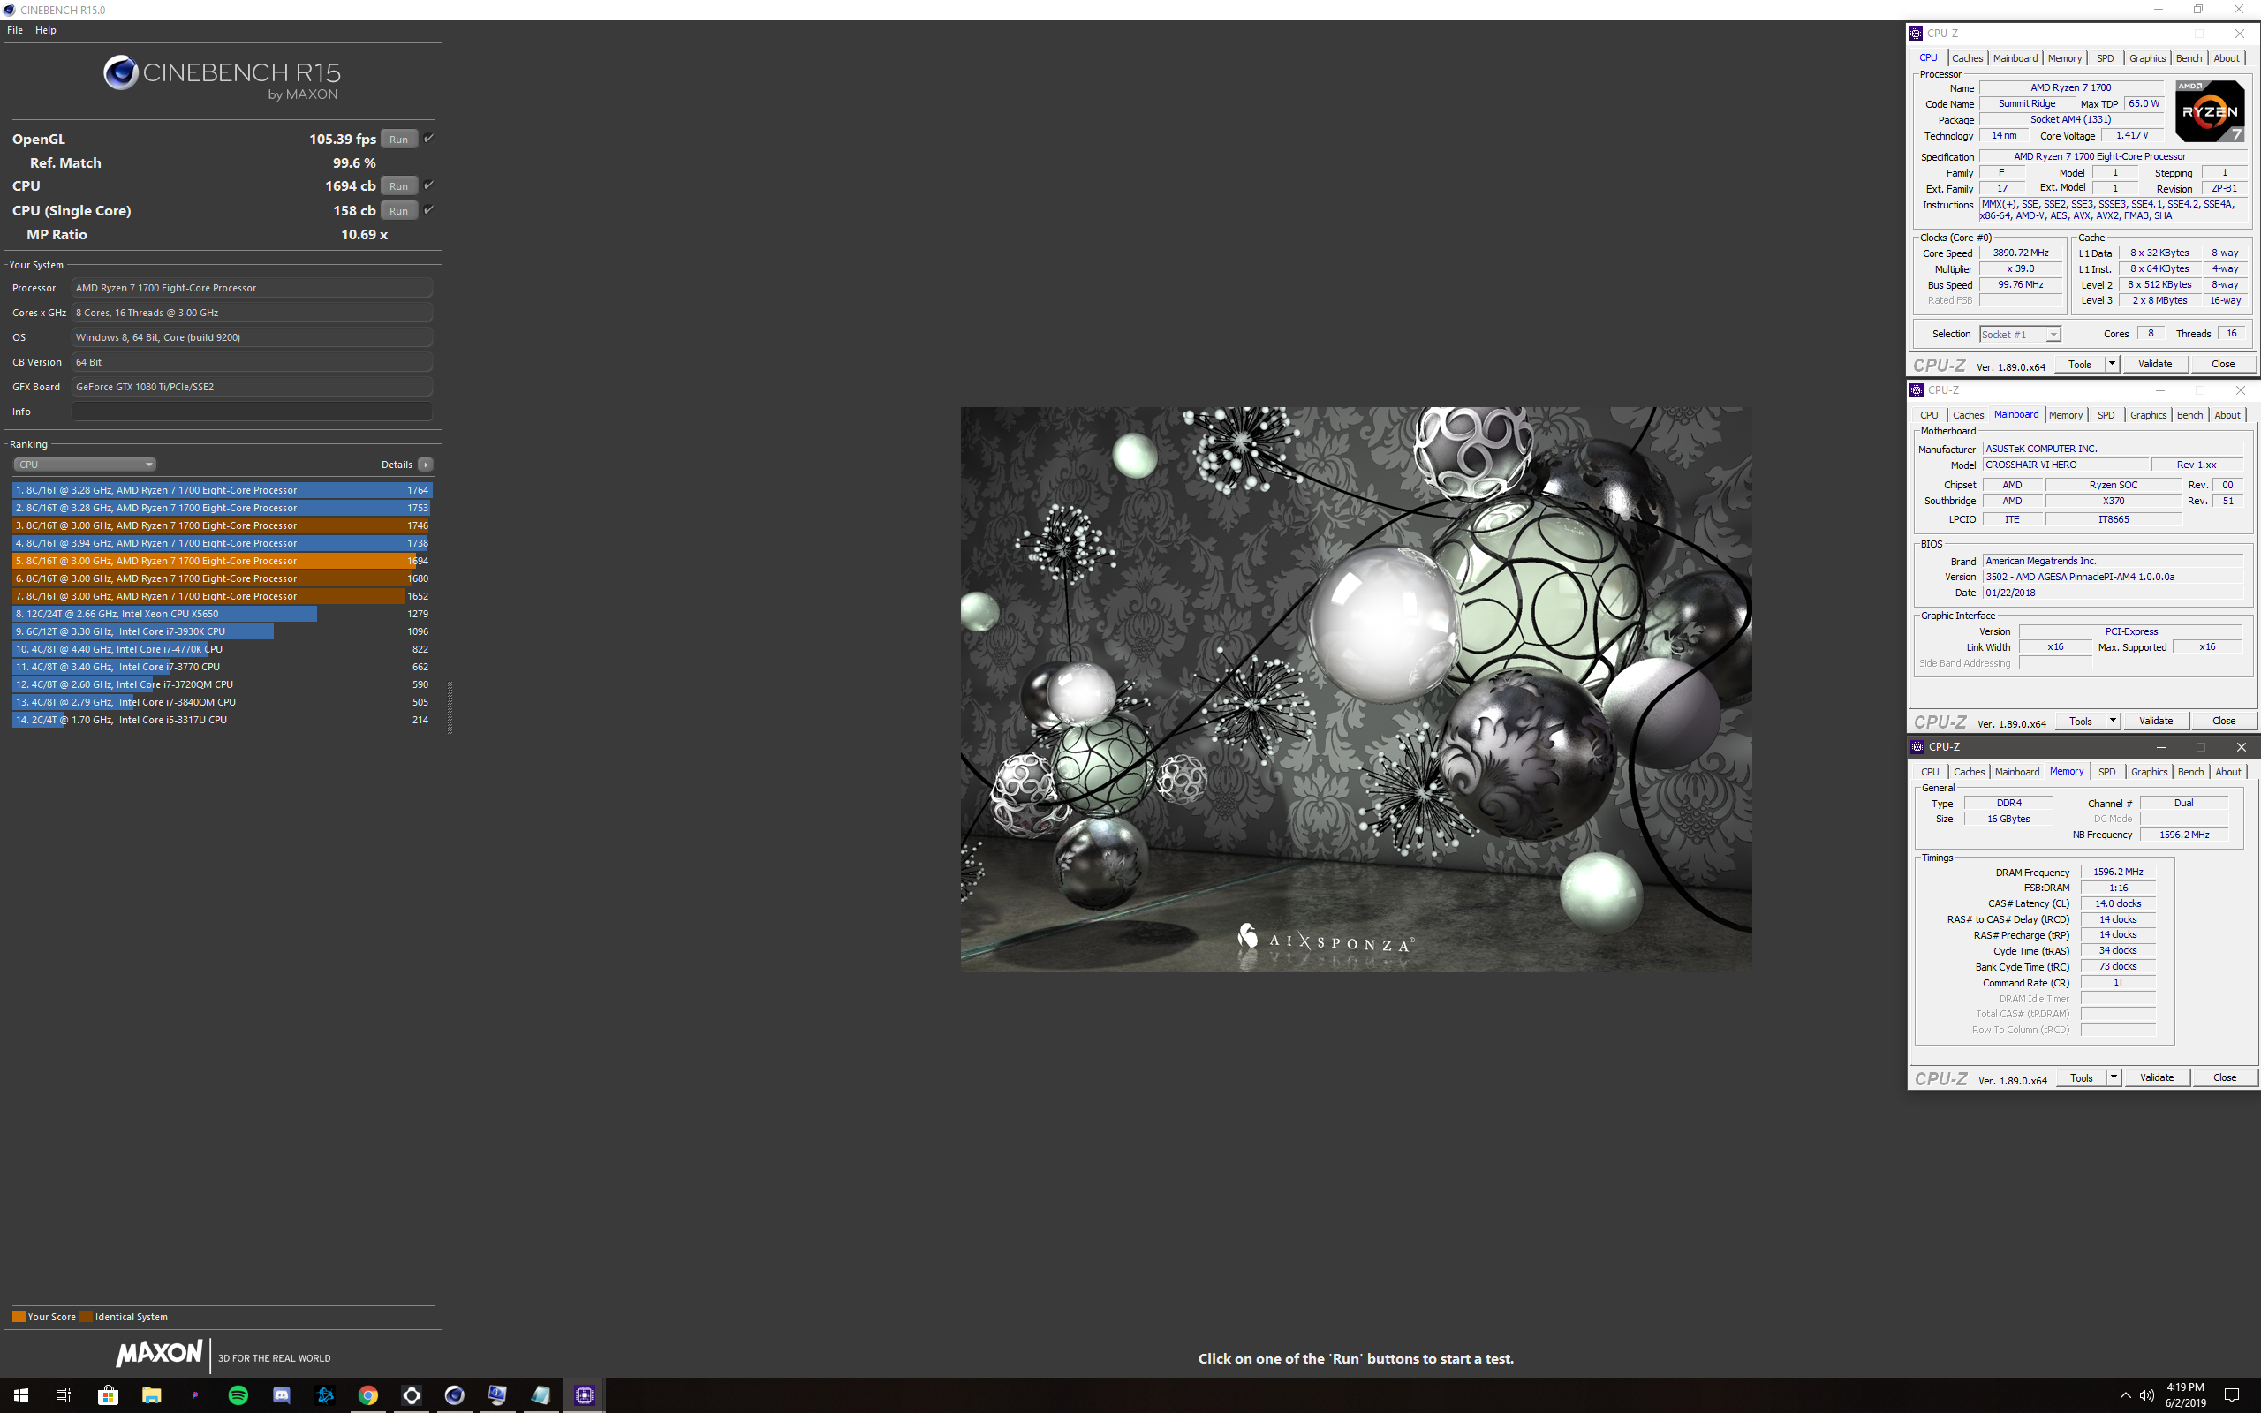Click the CPU-Z title icon of Mainboard window
2261x1413 pixels.
pos(1917,390)
